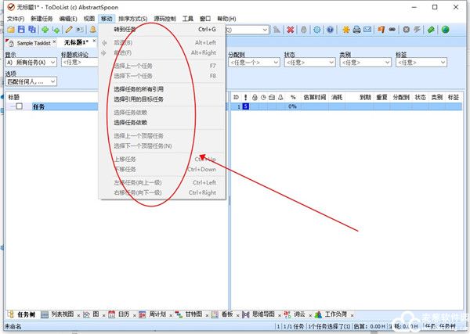The height and width of the screenshot is (334, 470).
Task: Click the bell reminder column header icon
Action: point(280,98)
